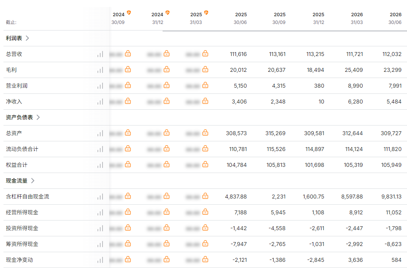This screenshot has width=407, height=268.
Task: Expand the 利润表 section chevron
Action: pyautogui.click(x=27, y=38)
